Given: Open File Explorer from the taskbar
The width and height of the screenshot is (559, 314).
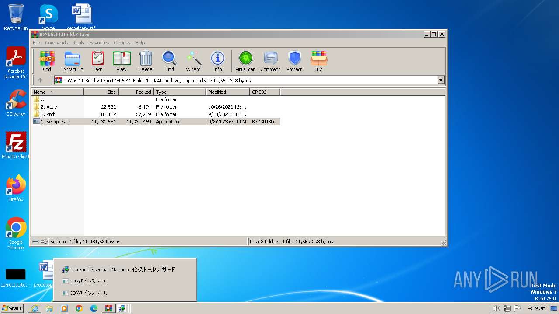Looking at the screenshot, I should [49, 308].
